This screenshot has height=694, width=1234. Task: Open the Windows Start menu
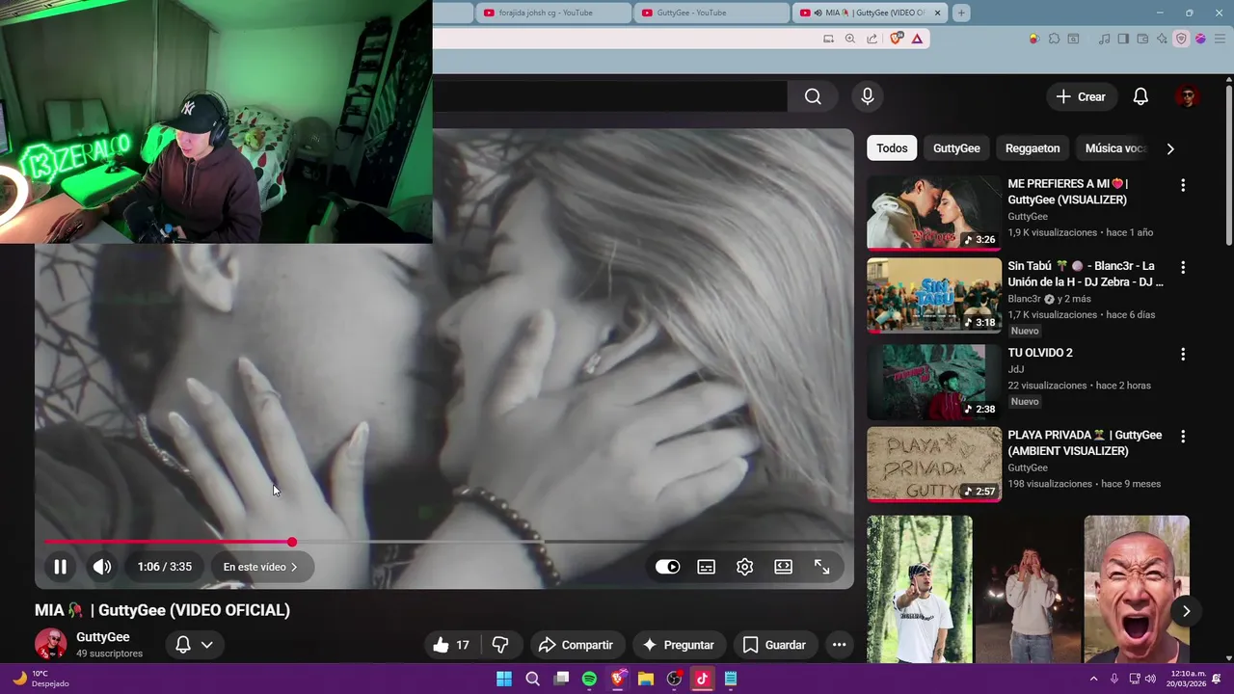(504, 679)
